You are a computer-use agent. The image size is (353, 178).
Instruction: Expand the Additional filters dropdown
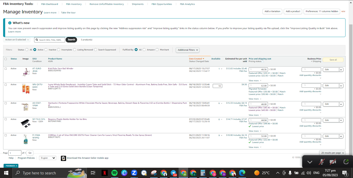coord(188,50)
